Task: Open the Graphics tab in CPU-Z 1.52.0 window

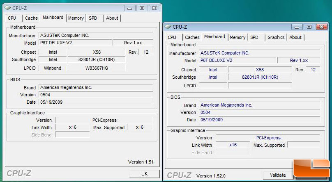Action: coord(276,37)
